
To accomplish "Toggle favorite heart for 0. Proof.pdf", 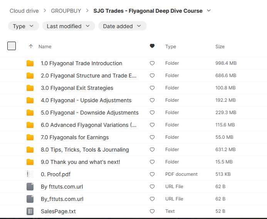I will coord(152,174).
